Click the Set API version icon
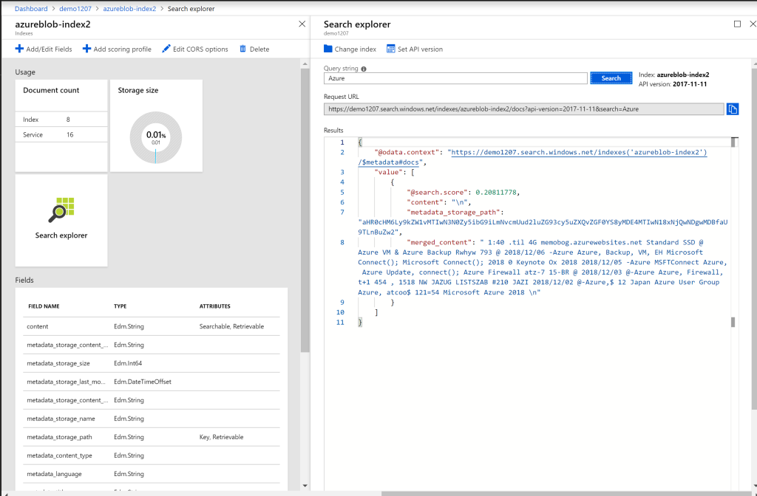The height and width of the screenshot is (496, 757). coord(390,49)
